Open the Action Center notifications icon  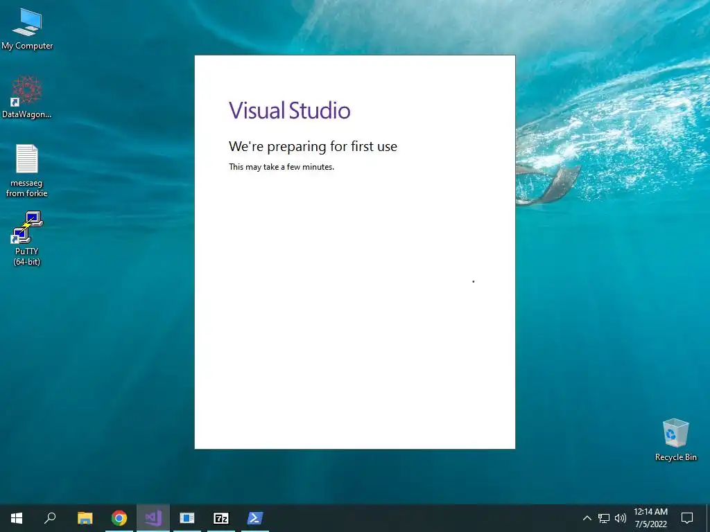coord(687,518)
